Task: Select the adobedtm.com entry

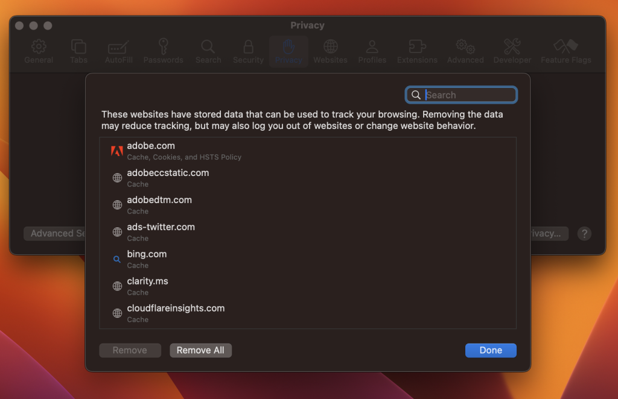Action: [308, 206]
